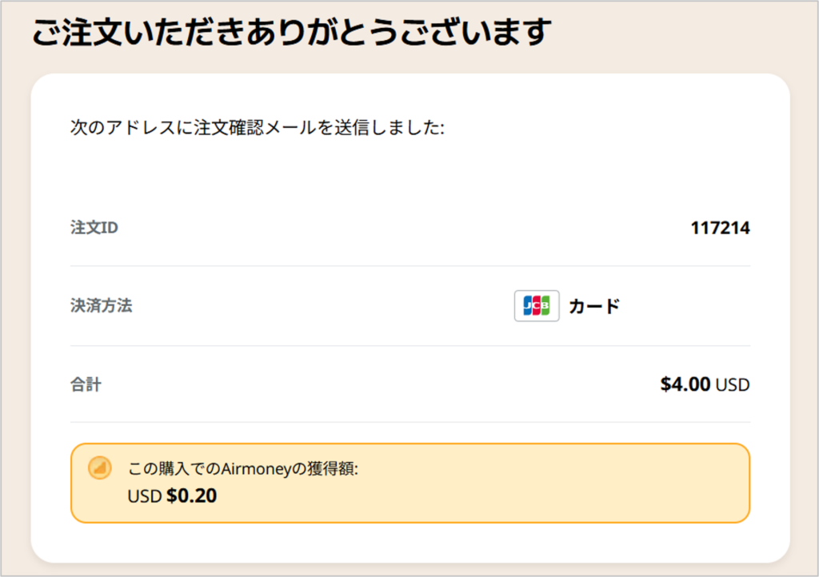The width and height of the screenshot is (819, 577).
Task: Click the orange coin inside the Airmoney box
Action: point(99,468)
